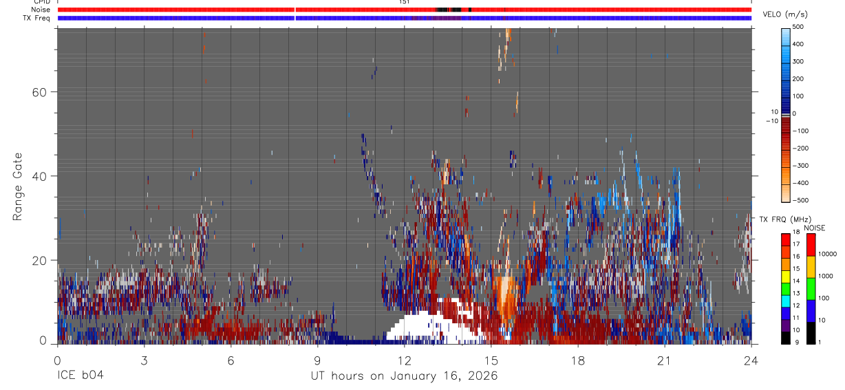
Task: Click 'UT hours on January 16, 2026' axis title
Action: (x=405, y=376)
